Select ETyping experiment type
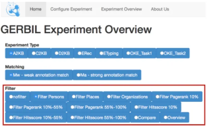This screenshot has height=126, width=208. (x=109, y=53)
